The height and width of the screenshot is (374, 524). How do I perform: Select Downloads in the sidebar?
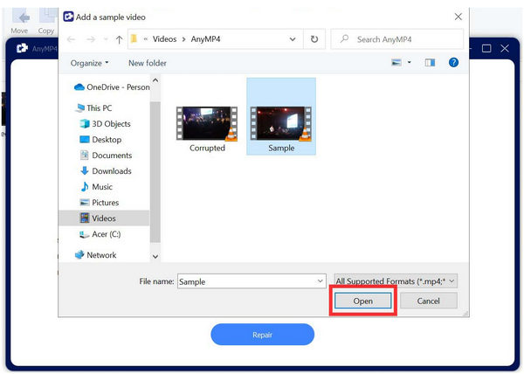click(x=111, y=171)
